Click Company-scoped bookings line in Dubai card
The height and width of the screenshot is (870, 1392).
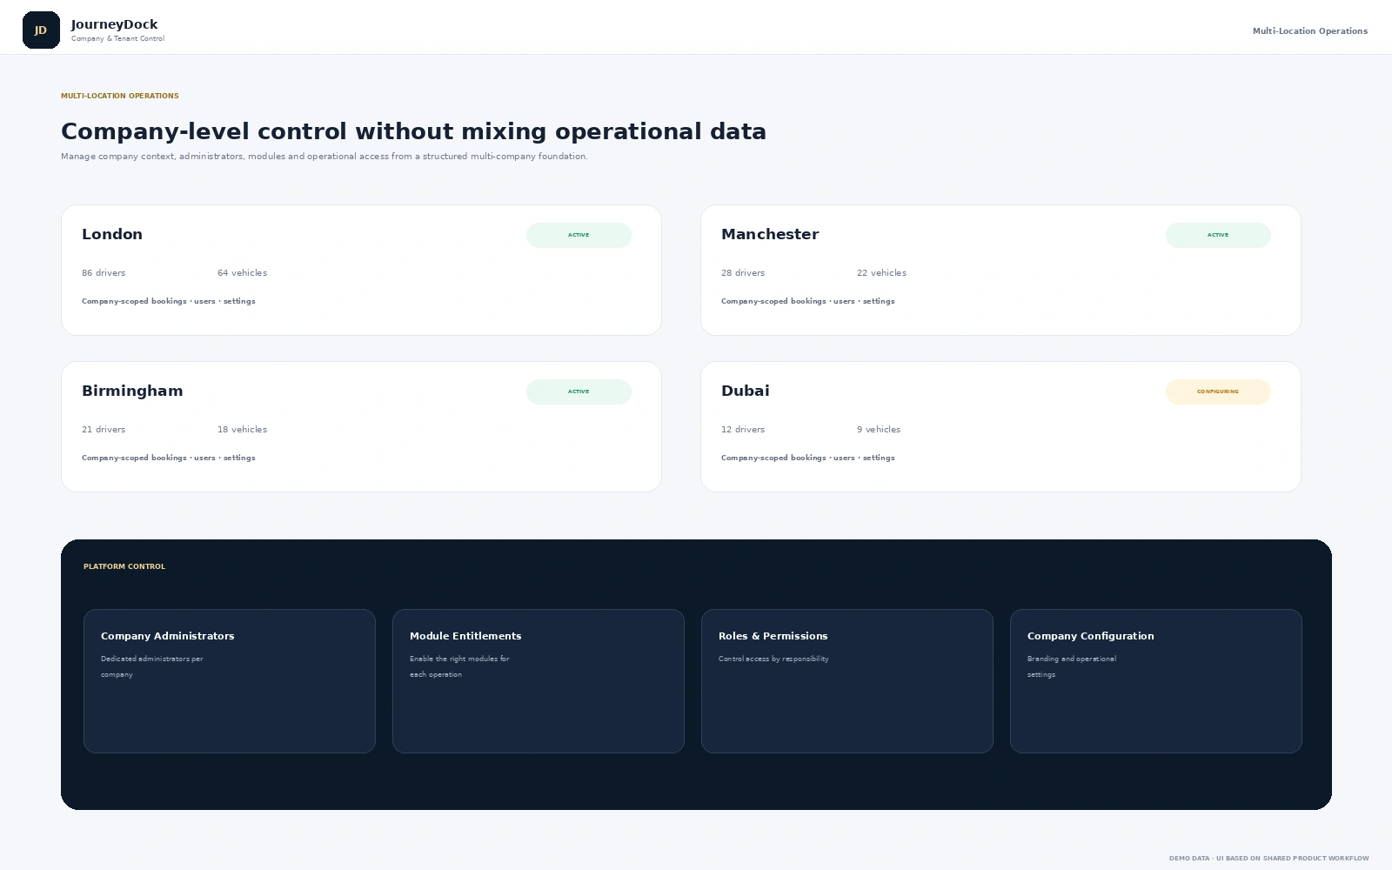(808, 458)
